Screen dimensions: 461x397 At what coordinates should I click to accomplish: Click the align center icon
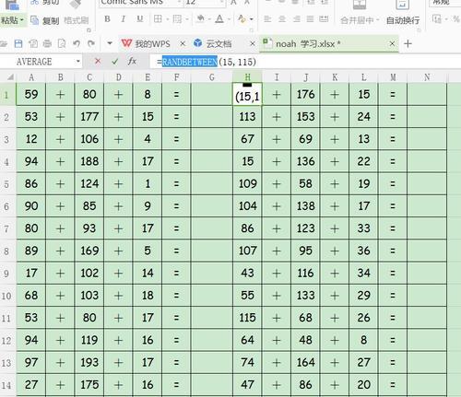(282, 19)
